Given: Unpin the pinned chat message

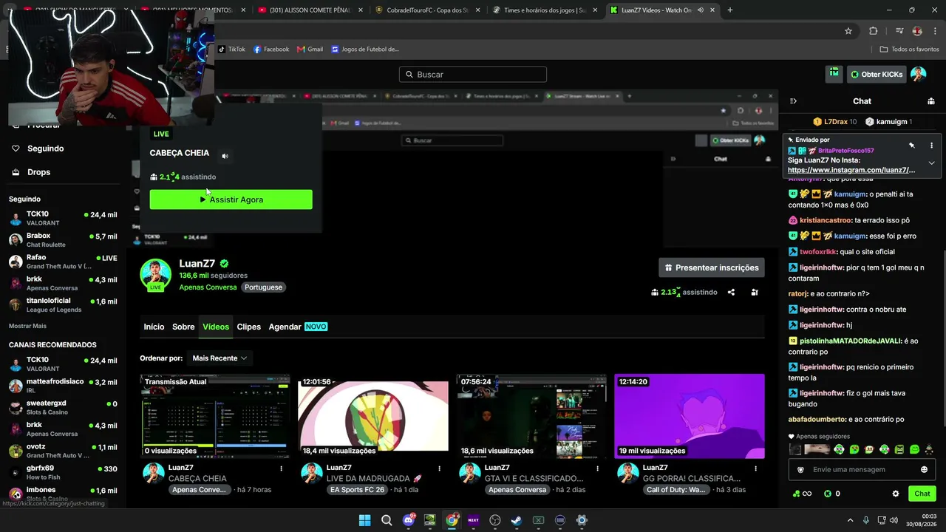Looking at the screenshot, I should [x=912, y=146].
